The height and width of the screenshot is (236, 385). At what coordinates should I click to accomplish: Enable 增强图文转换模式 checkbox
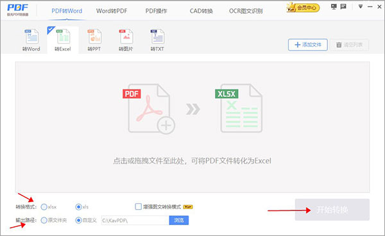(x=138, y=206)
